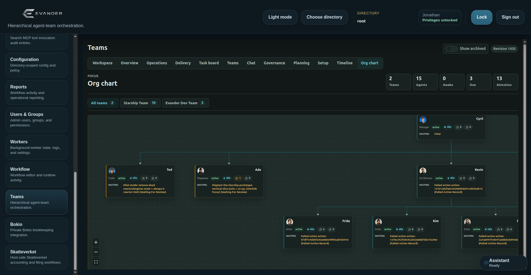Click the 13 Attention stat card

[x=506, y=82]
